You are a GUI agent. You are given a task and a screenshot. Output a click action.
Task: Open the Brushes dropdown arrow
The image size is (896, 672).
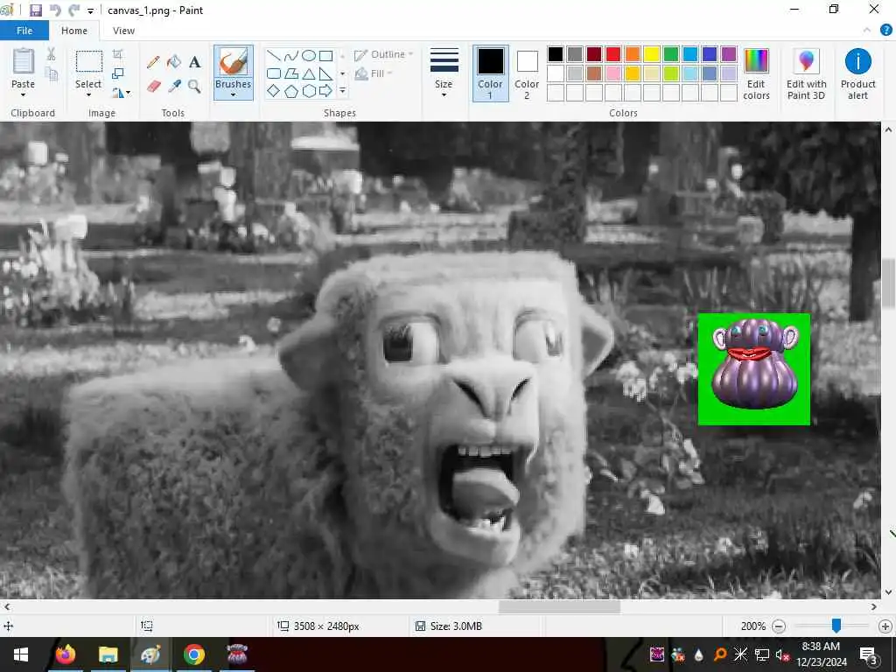point(233,94)
